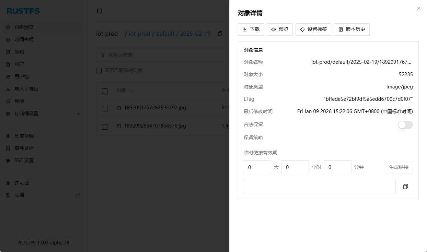This screenshot has width=427, height=252.
Task: Click the 下载 button
Action: tap(251, 29)
